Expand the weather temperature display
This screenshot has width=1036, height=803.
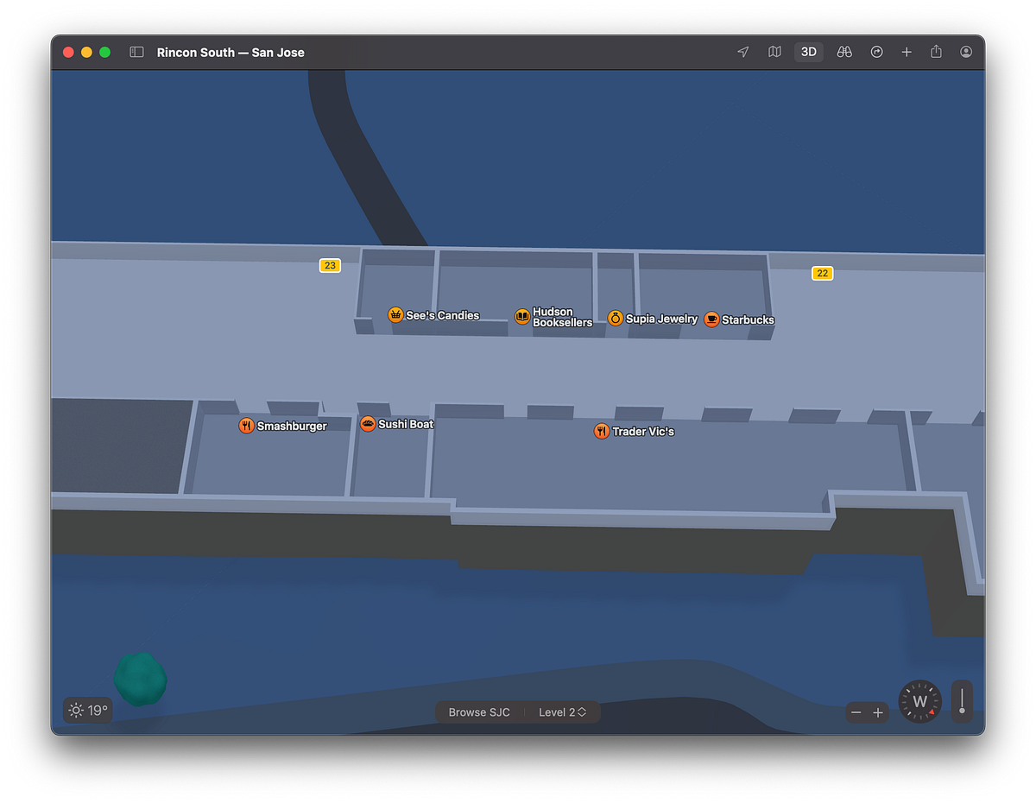[x=87, y=711]
